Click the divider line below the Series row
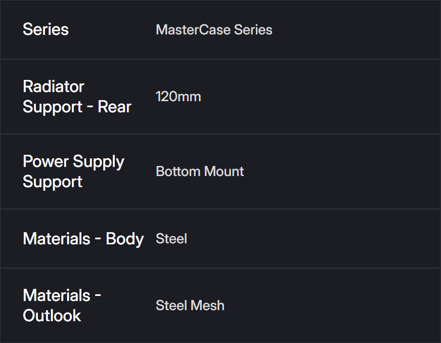Viewport: 441px width, 343px height. 221,59
